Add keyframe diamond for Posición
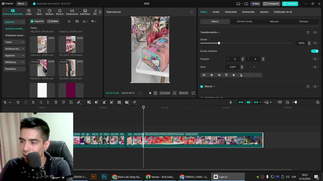 pos(315,59)
